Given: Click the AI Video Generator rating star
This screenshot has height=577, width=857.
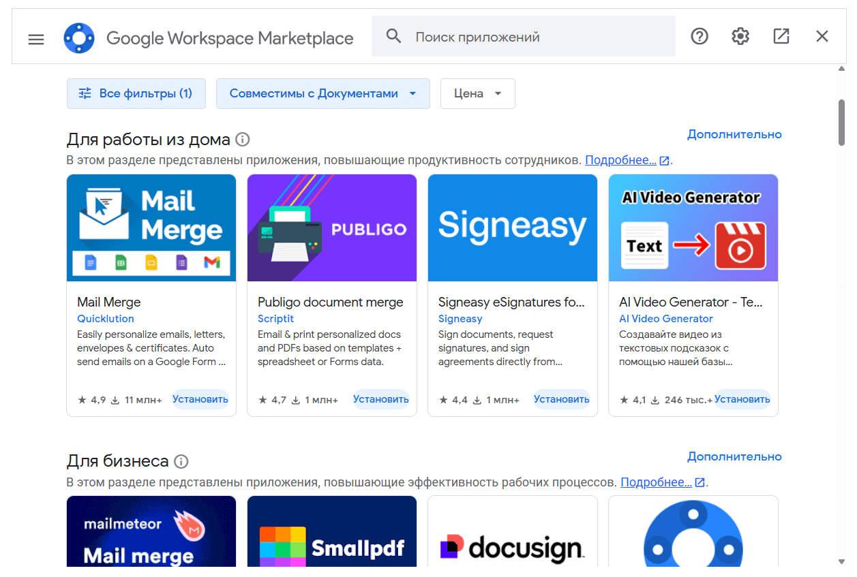Looking at the screenshot, I should (x=624, y=400).
